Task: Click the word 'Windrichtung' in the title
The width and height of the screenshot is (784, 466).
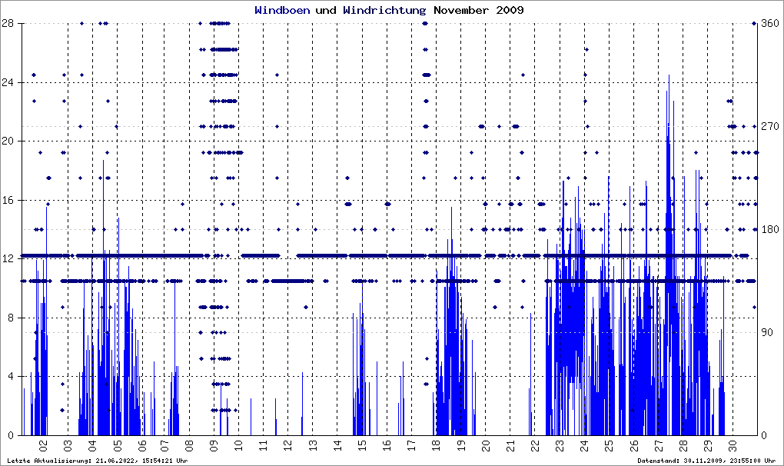Action: pyautogui.click(x=384, y=10)
